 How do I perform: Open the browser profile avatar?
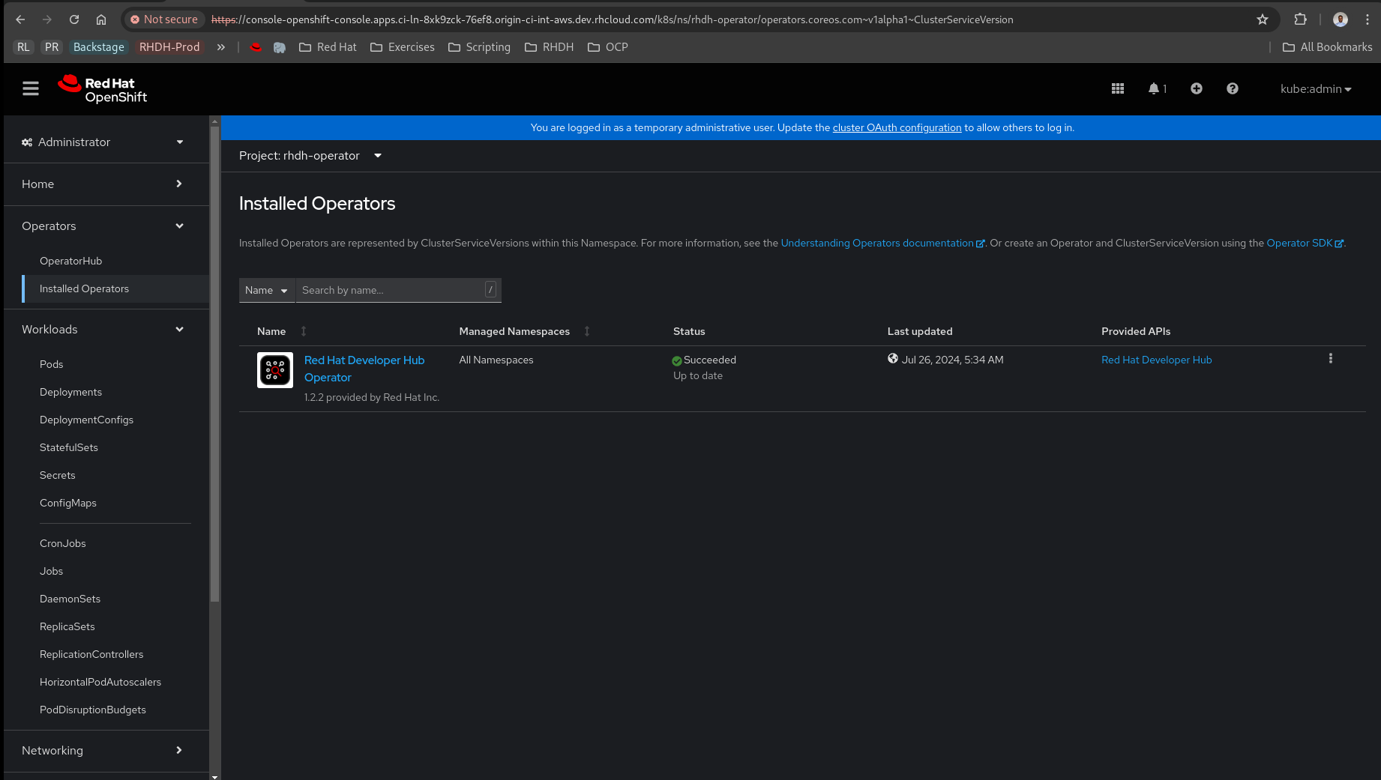pyautogui.click(x=1341, y=19)
